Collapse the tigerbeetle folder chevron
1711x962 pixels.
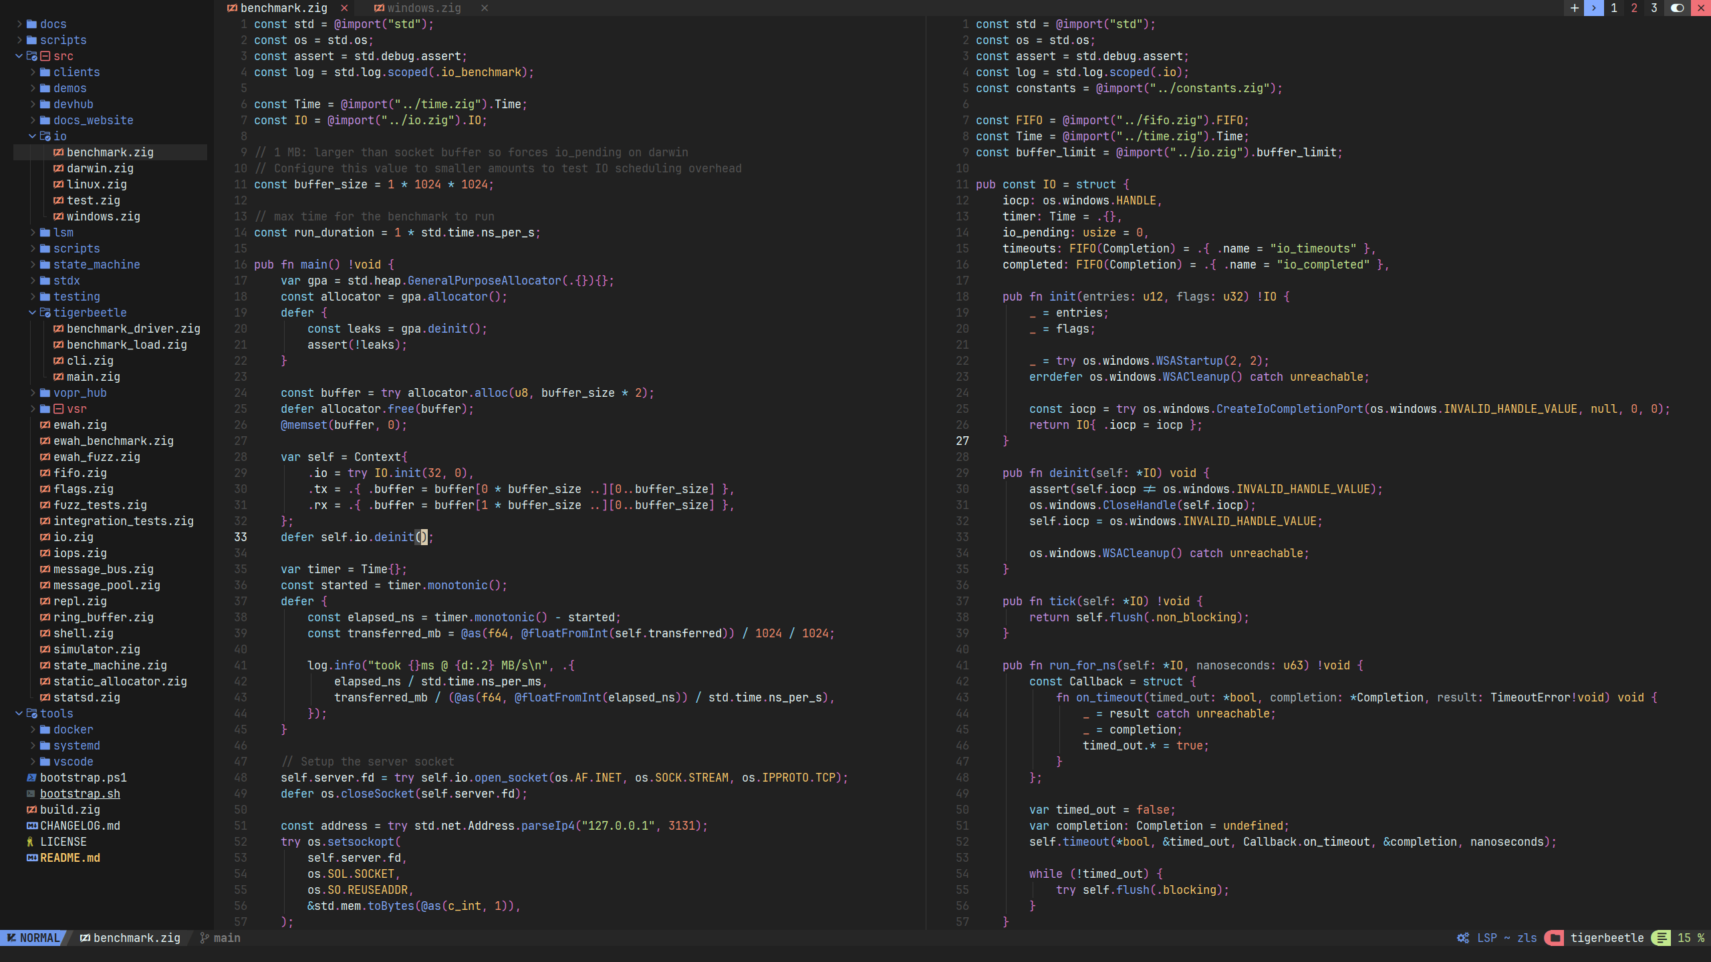coord(33,313)
